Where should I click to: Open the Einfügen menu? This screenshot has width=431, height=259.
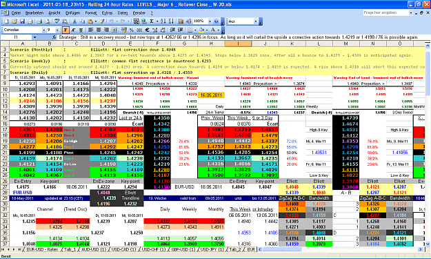tap(72, 12)
